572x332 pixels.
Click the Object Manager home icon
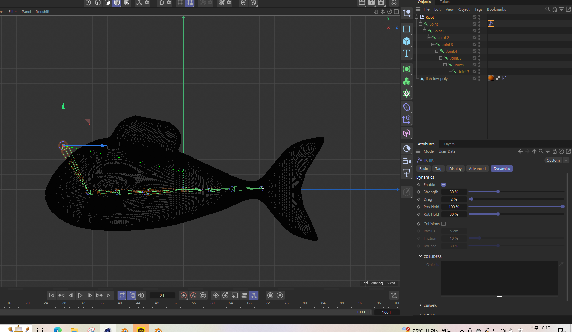point(555,9)
